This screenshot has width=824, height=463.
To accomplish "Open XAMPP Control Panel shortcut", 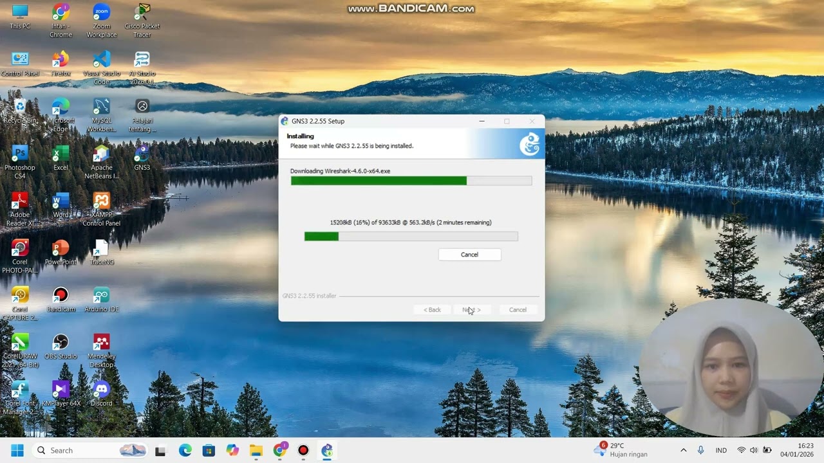I will point(102,210).
